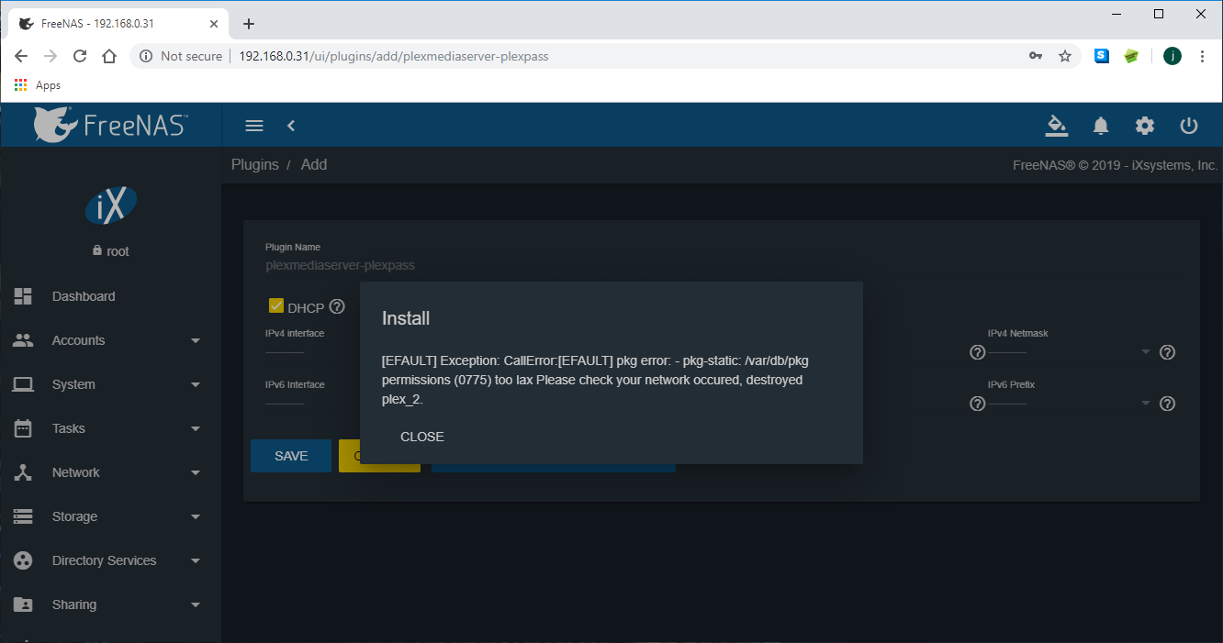Show IPv6 Prefix help icon

[x=1168, y=403]
